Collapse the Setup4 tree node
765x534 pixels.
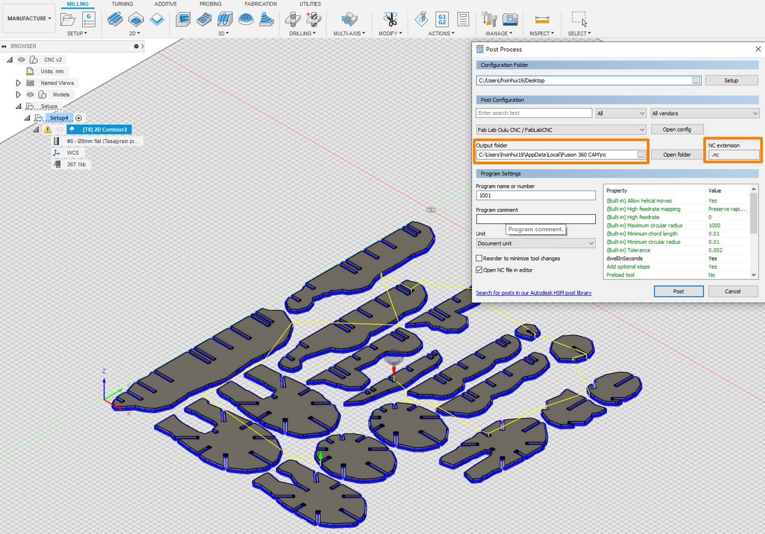[27, 118]
